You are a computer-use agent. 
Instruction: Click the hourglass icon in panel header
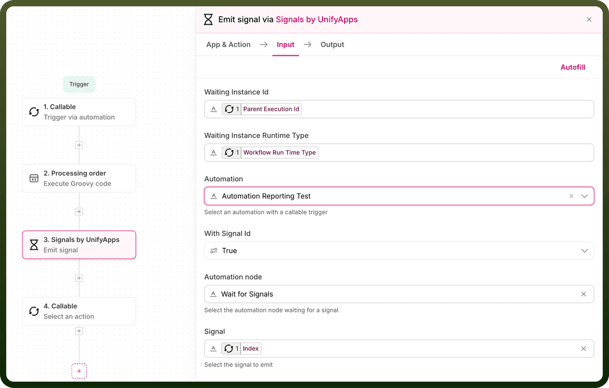(x=208, y=19)
